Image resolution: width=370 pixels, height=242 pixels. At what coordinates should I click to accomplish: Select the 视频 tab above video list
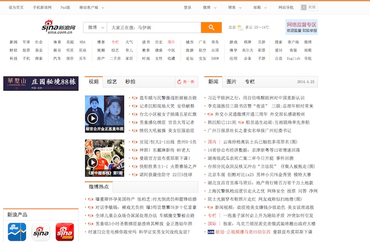[x=93, y=81]
